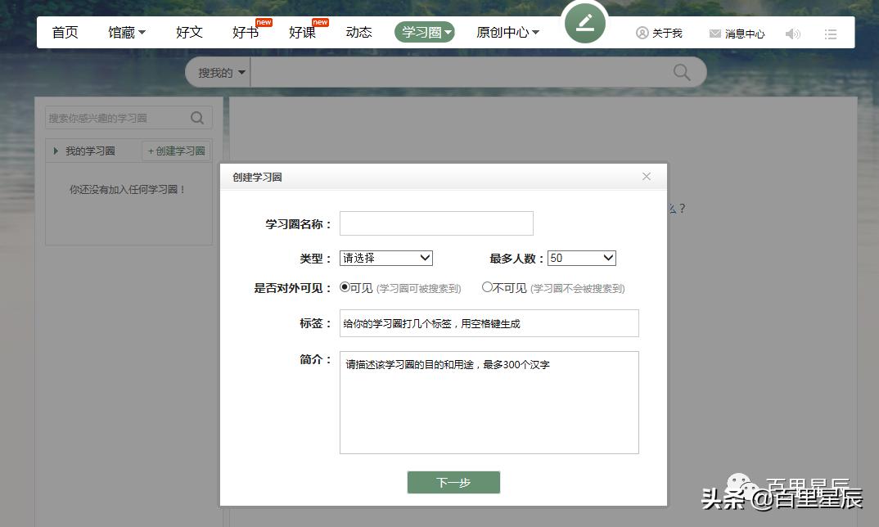Click the 关于我 person icon

(x=641, y=34)
